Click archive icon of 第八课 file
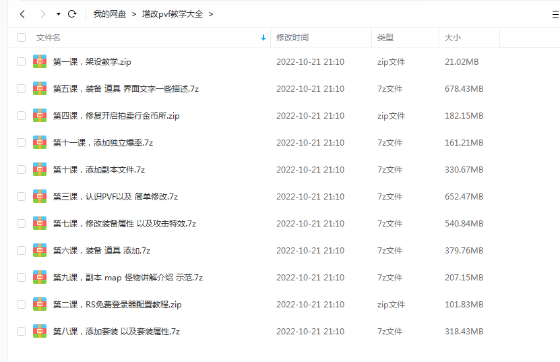The image size is (560, 362). coord(40,331)
